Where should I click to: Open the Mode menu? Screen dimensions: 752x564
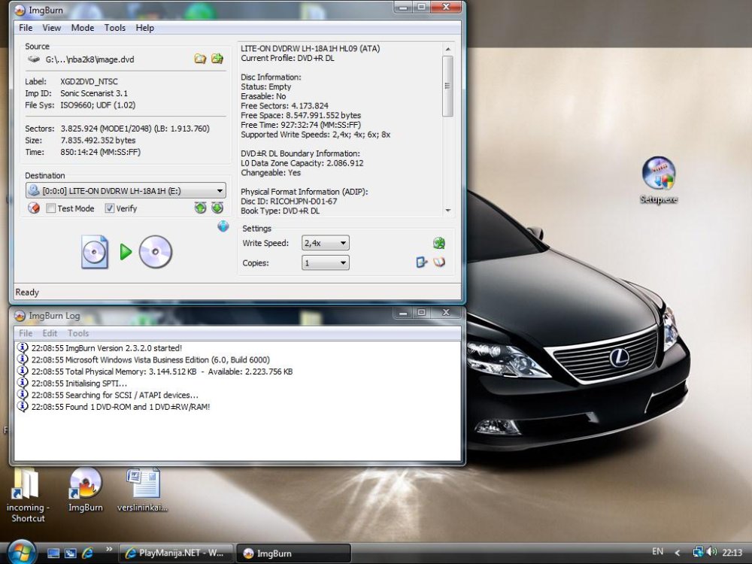[x=83, y=28]
